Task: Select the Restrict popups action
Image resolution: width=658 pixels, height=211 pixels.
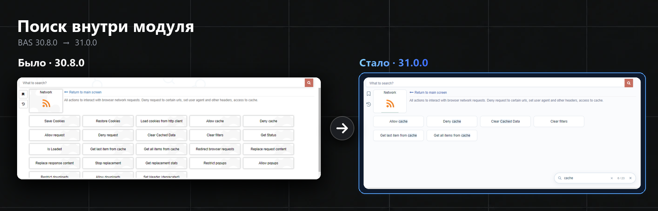Action: pyautogui.click(x=215, y=163)
